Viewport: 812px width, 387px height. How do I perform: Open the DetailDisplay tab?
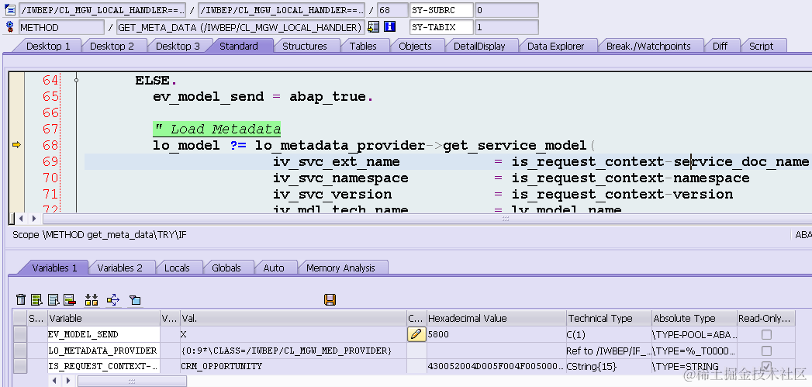coord(479,46)
